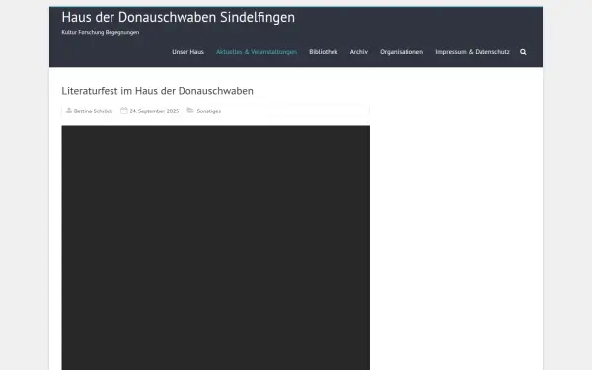Click the site title Haus der Donauschwaben Sindelfingen
The width and height of the screenshot is (592, 370).
pos(179,17)
